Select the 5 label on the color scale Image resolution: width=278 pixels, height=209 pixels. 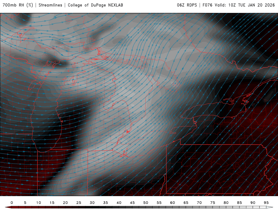25,203
